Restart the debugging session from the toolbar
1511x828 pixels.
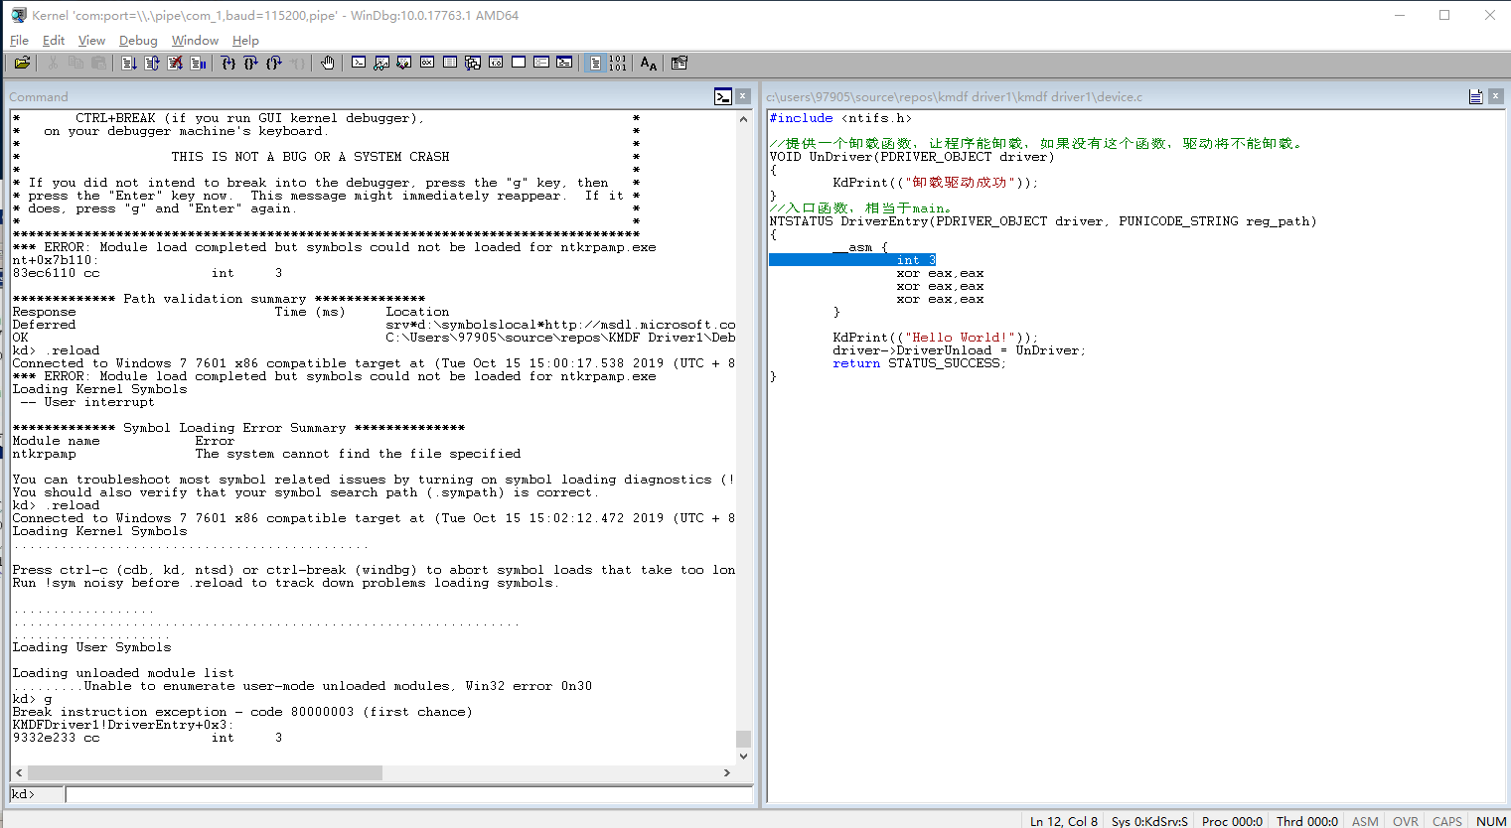[152, 63]
